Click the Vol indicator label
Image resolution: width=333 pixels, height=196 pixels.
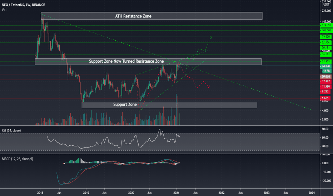[x=4, y=10]
